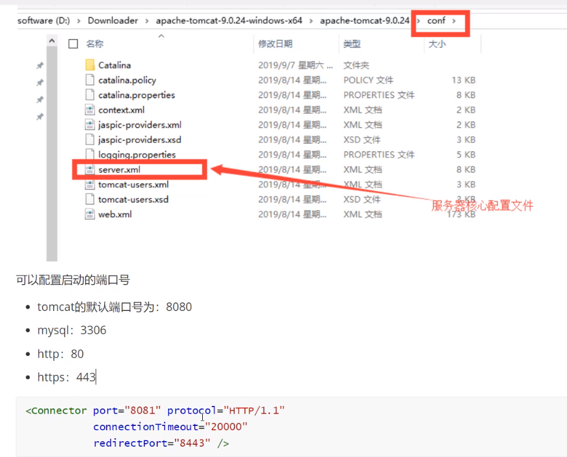The height and width of the screenshot is (457, 567).
Task: Select the server.xml file name
Action: pyautogui.click(x=119, y=169)
